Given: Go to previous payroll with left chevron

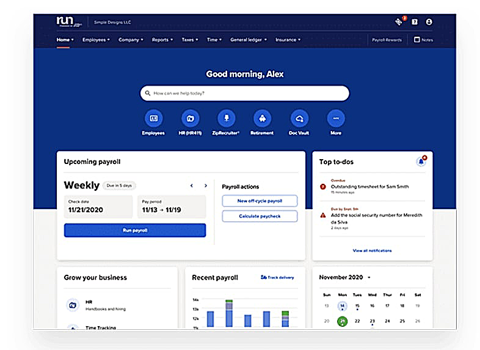Looking at the screenshot, I should coord(192,185).
